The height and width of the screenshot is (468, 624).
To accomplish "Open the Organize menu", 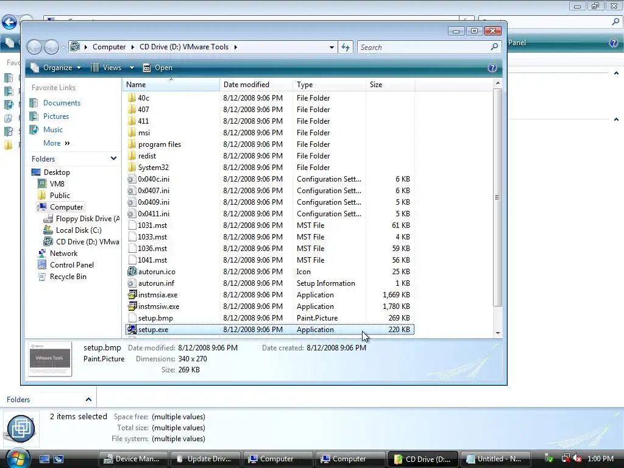I will [x=56, y=68].
